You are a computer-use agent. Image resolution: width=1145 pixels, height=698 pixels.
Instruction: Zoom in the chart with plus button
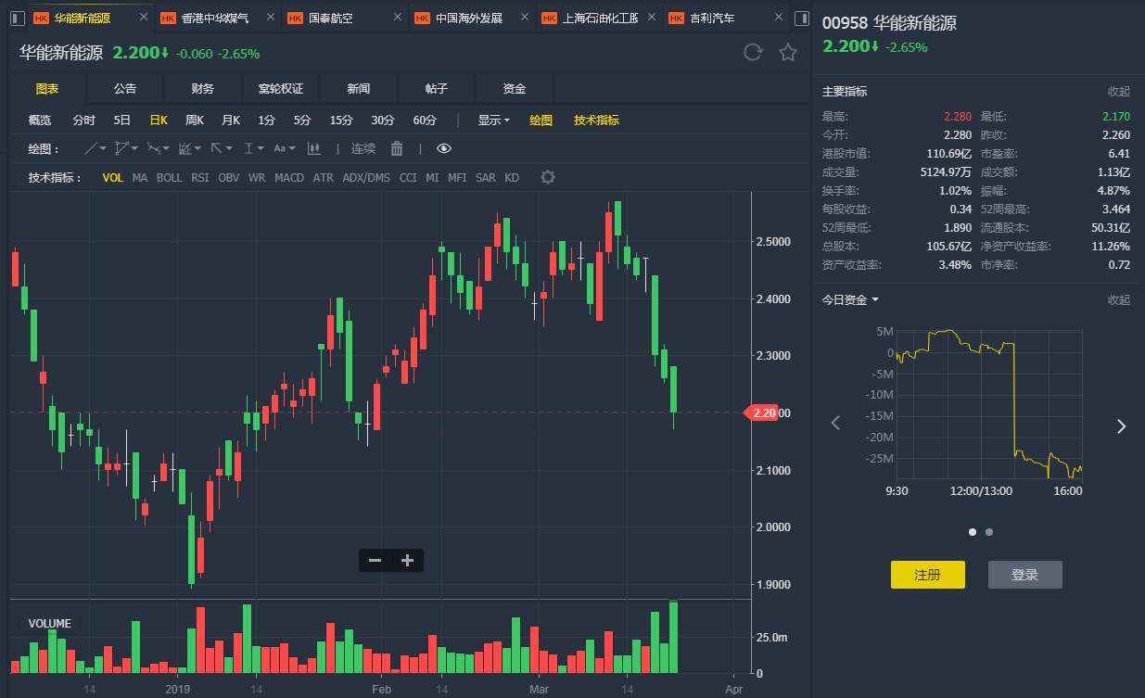407,560
